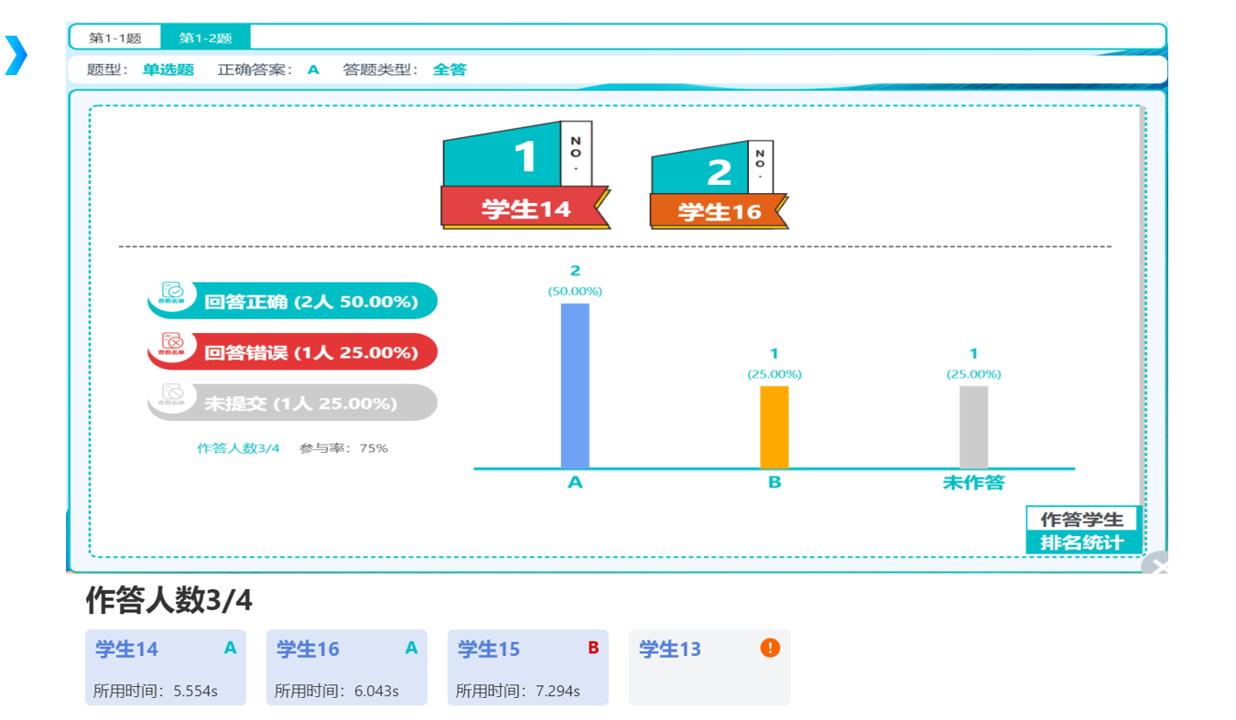1236x720 pixels.
Task: Open 学生16 answer card
Action: point(346,667)
